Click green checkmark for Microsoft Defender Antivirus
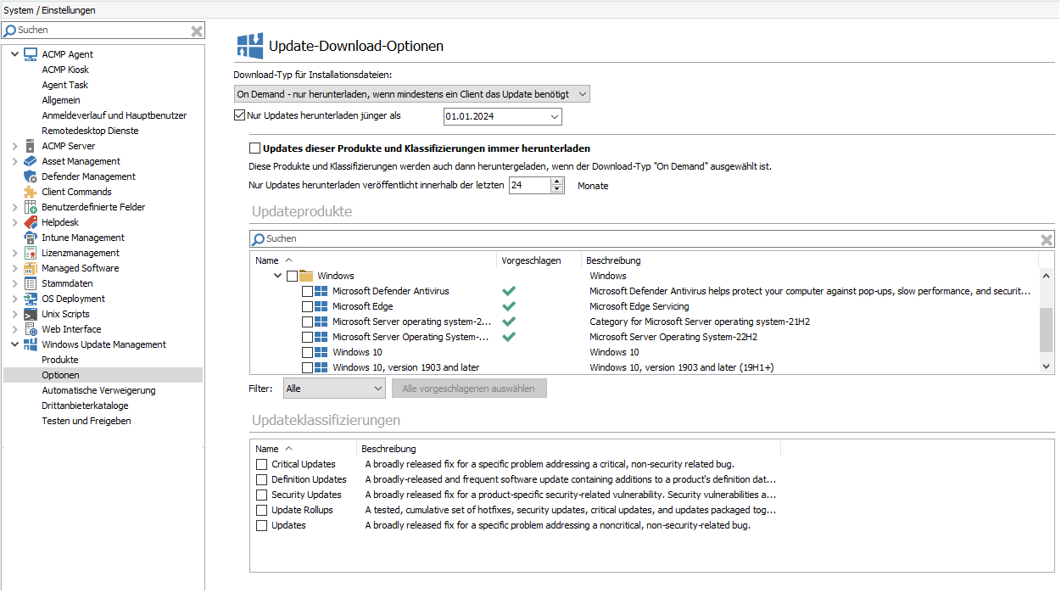Viewport: 1061px width, 593px height. click(509, 291)
